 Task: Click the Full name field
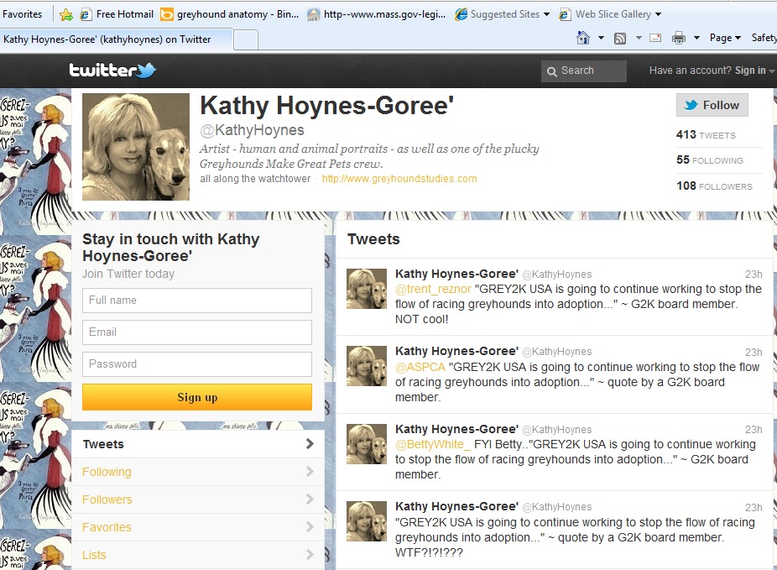(x=197, y=301)
